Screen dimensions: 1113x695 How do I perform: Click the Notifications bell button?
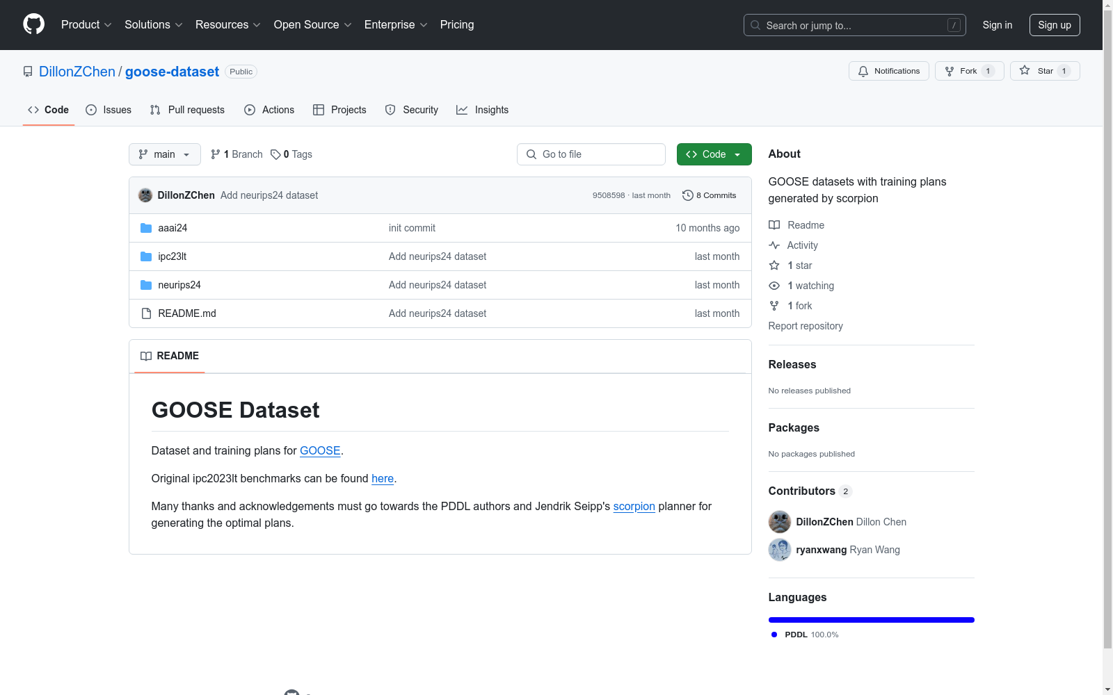tap(888, 71)
